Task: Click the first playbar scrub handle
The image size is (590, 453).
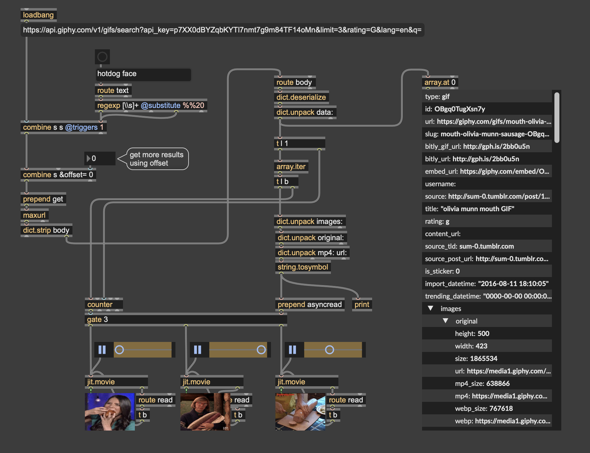Action: [x=119, y=350]
